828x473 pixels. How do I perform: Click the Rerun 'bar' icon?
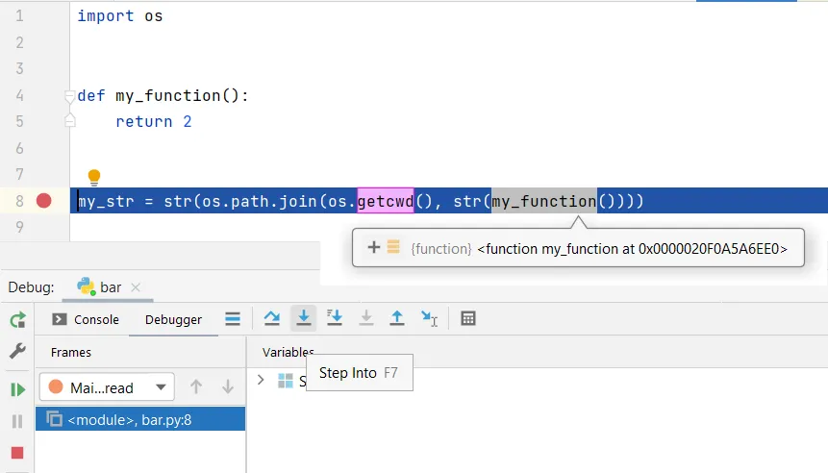click(17, 320)
